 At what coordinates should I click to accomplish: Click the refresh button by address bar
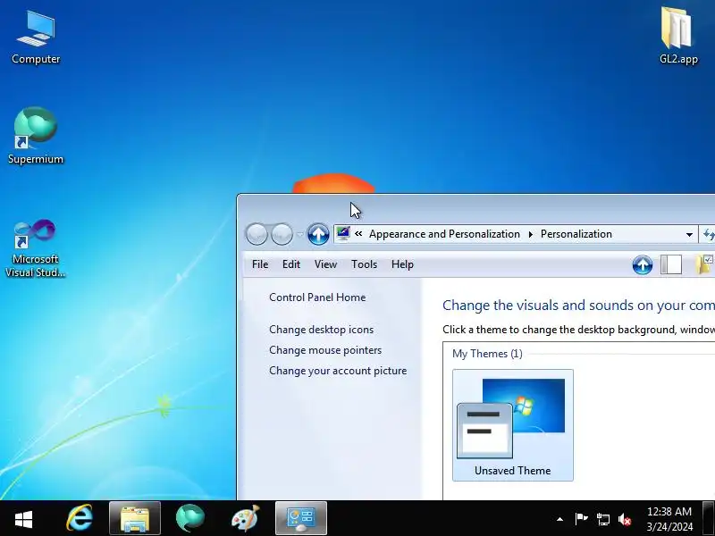tap(708, 234)
